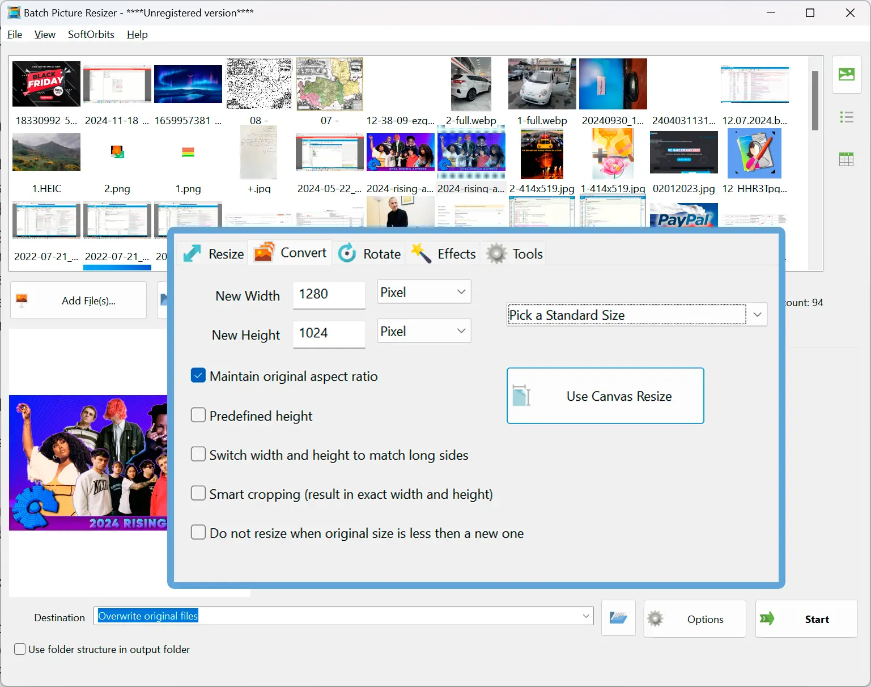871x687 pixels.
Task: Open the View menu
Action: pos(45,35)
